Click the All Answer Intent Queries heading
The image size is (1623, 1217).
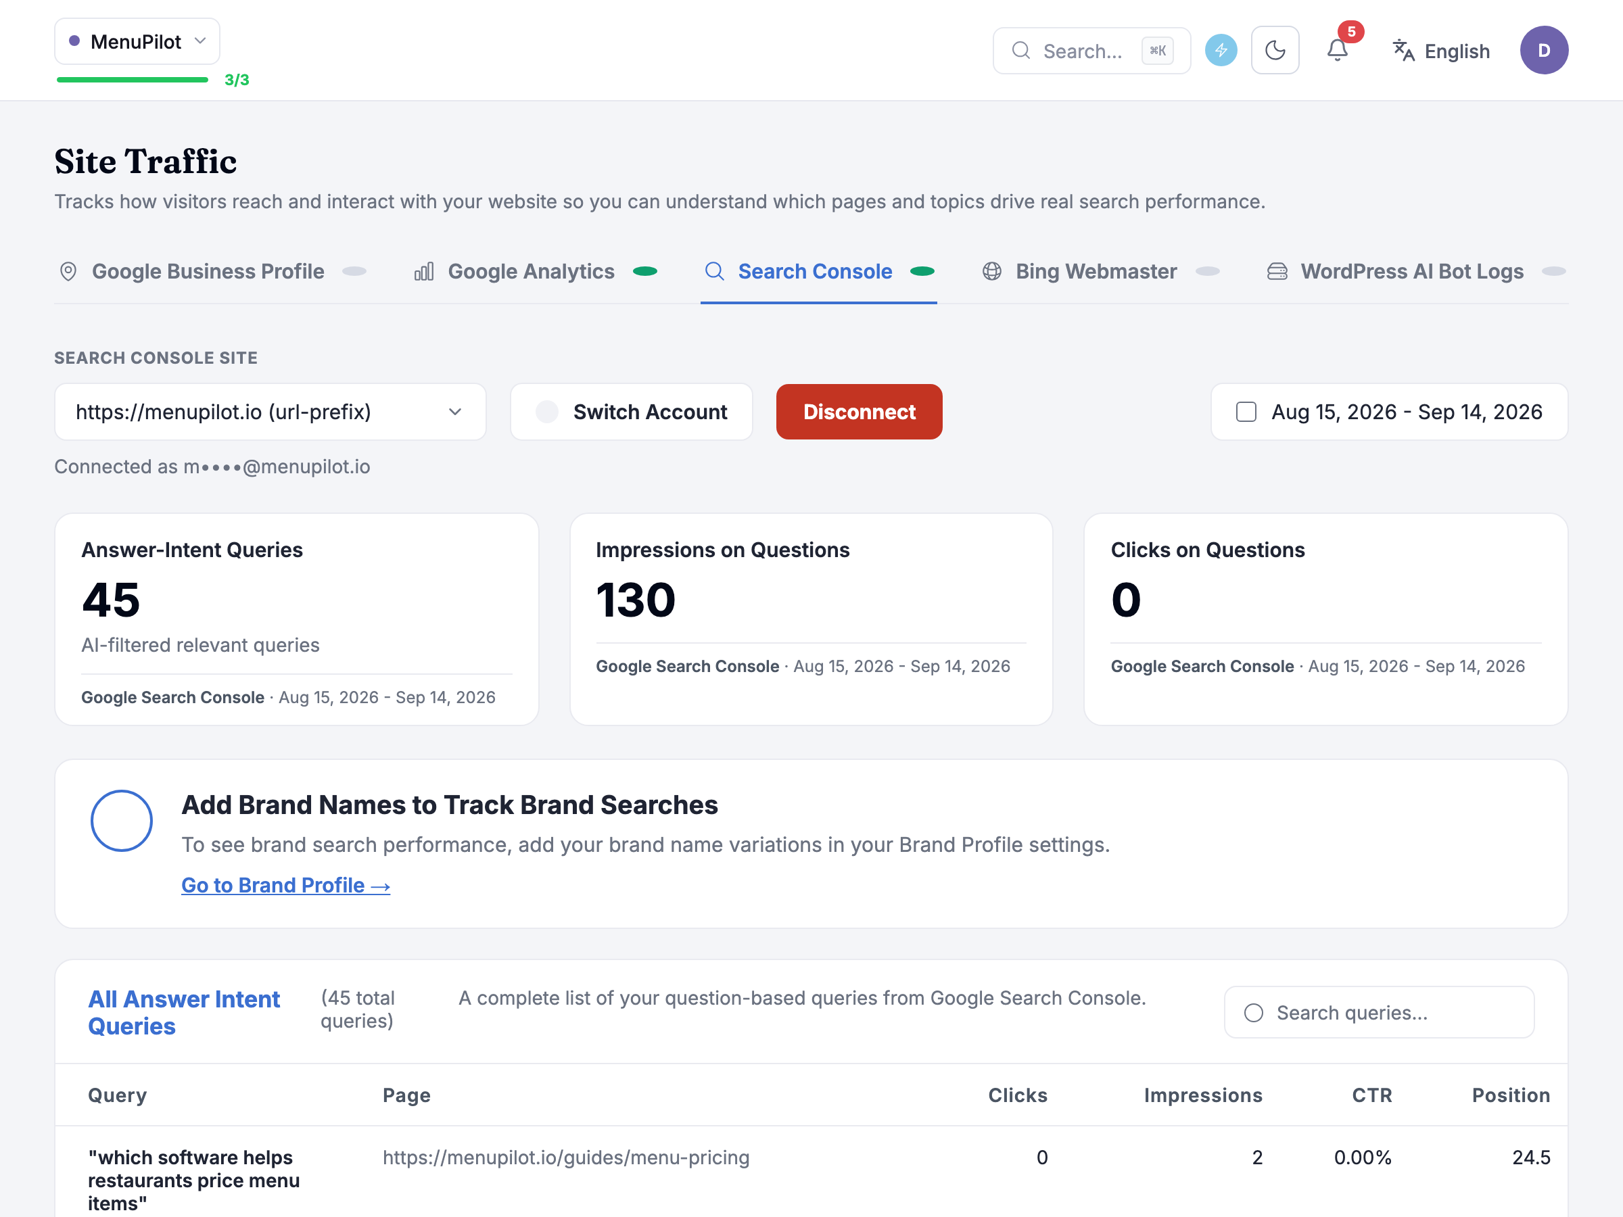pyautogui.click(x=184, y=1012)
